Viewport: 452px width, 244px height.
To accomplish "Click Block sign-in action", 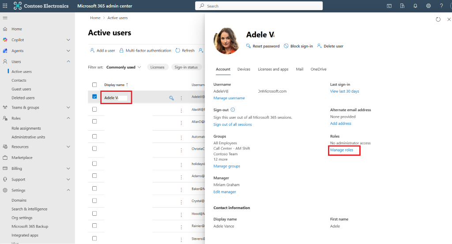I will 298,46.
